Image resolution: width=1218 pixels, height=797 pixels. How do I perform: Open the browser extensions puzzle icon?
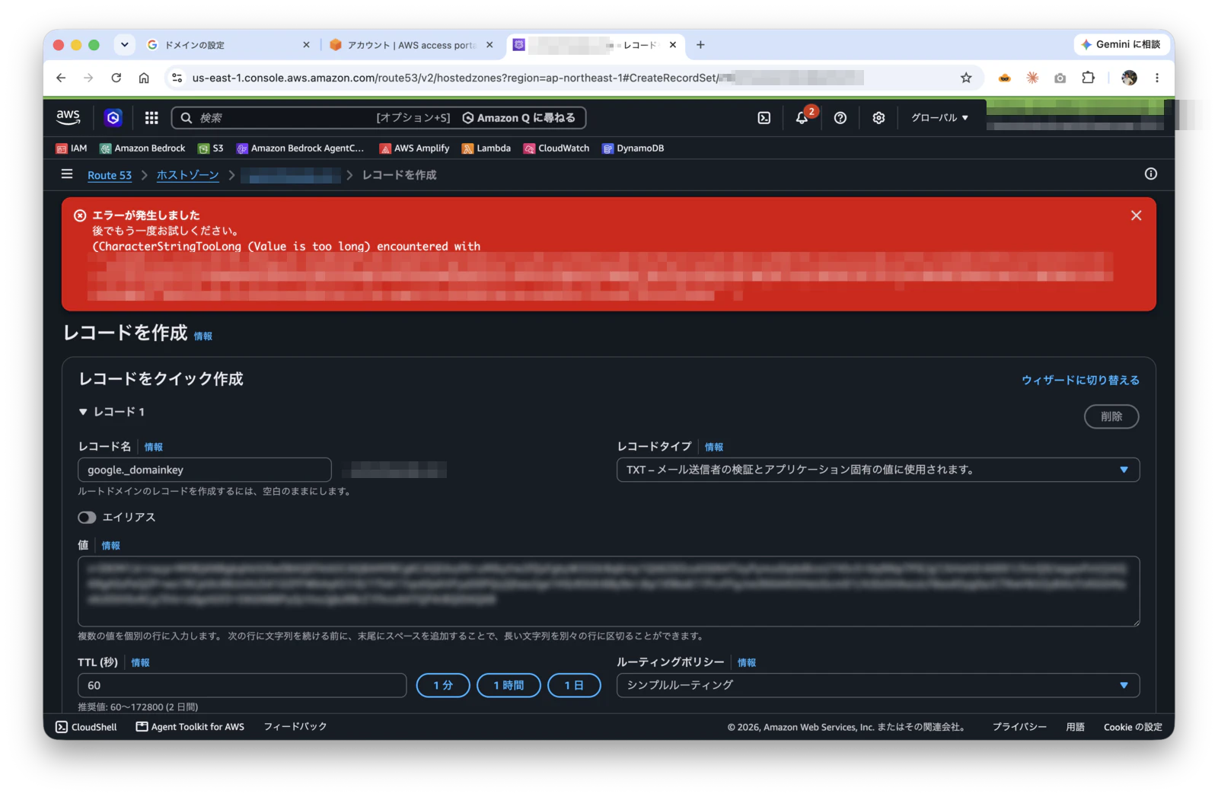pos(1088,78)
